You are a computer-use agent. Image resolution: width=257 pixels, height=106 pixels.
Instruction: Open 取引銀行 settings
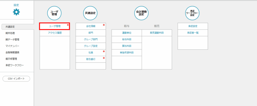point(91,59)
